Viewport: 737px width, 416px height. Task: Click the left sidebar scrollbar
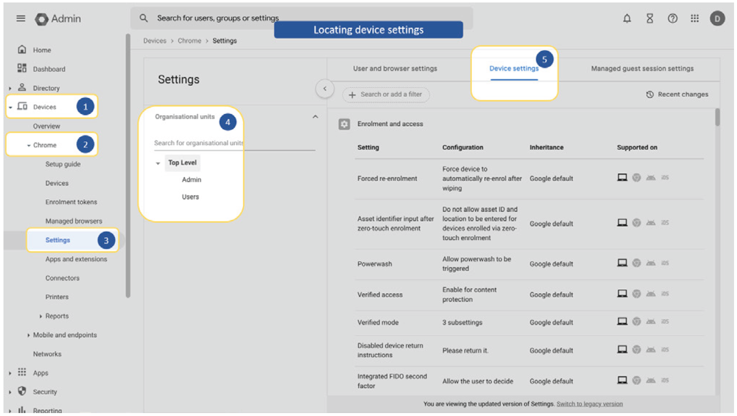tap(128, 166)
